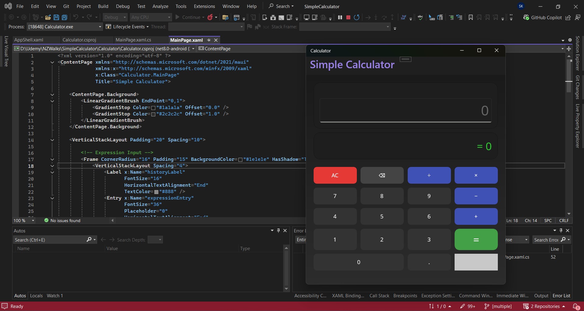
Task: Restart the debug session
Action: pos(357,17)
